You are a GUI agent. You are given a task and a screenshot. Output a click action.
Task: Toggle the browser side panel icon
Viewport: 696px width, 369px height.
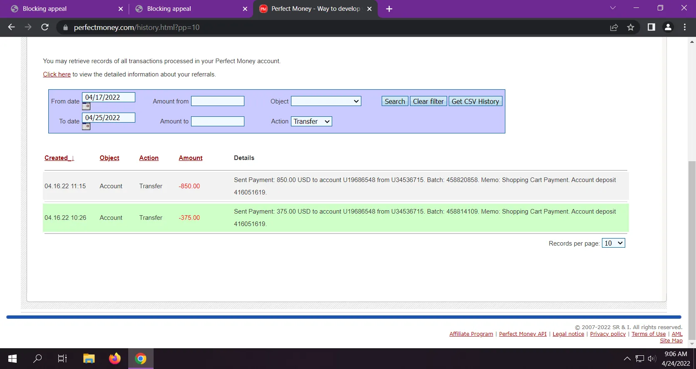[651, 27]
